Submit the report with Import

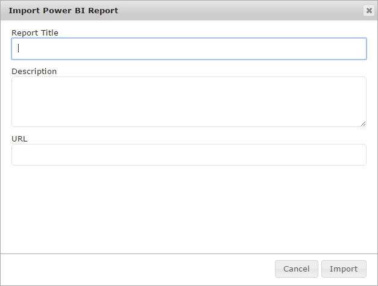tap(344, 269)
